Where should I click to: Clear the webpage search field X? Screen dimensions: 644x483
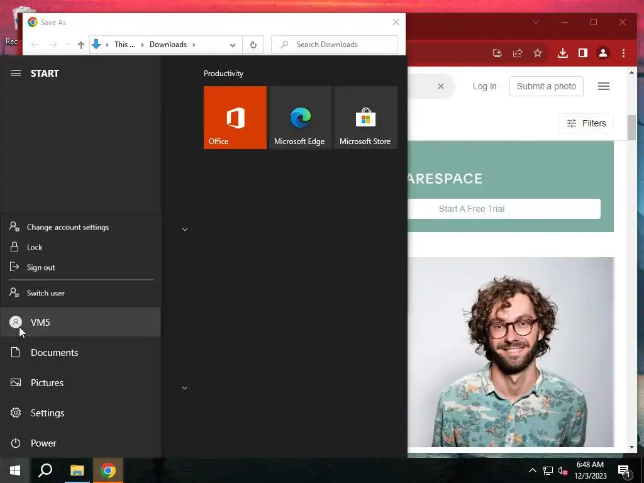point(441,86)
